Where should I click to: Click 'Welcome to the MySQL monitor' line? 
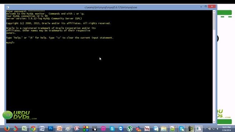45,14
